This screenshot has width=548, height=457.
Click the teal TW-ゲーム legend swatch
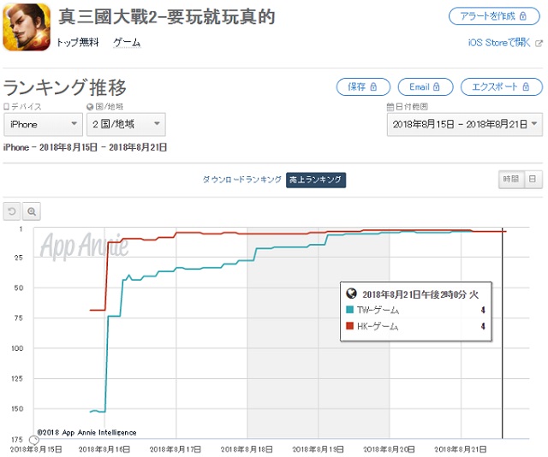pyautogui.click(x=350, y=310)
